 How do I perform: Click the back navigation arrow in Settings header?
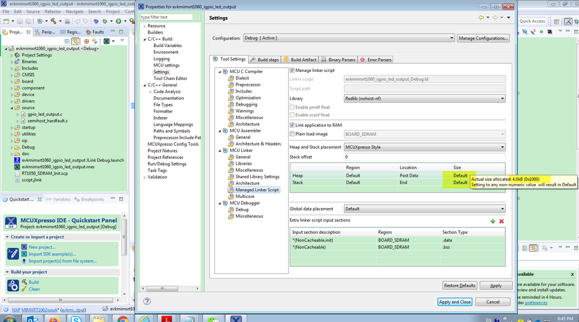(481, 17)
